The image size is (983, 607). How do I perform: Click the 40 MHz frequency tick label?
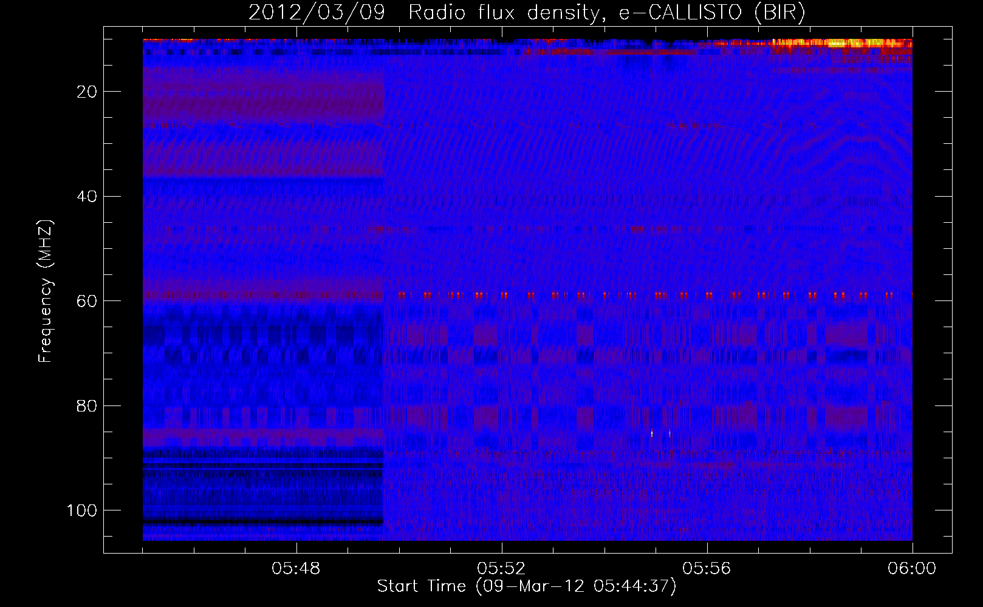(87, 197)
